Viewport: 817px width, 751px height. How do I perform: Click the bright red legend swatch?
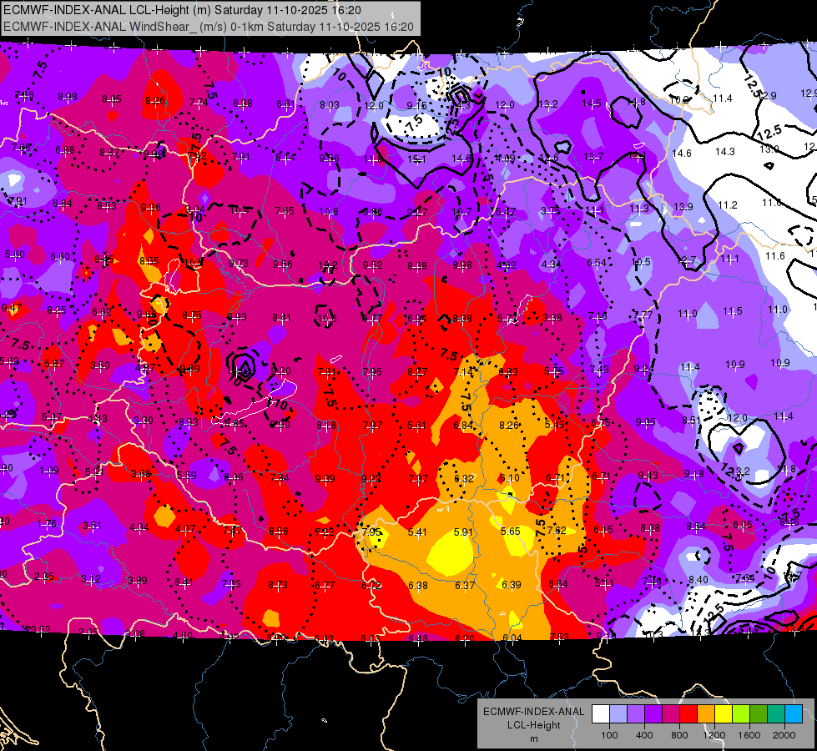pyautogui.click(x=688, y=713)
